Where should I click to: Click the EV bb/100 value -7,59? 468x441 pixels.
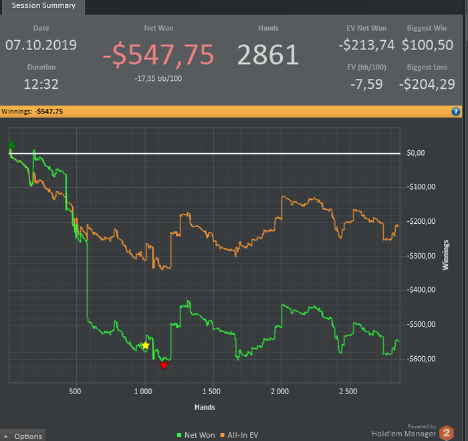(366, 84)
